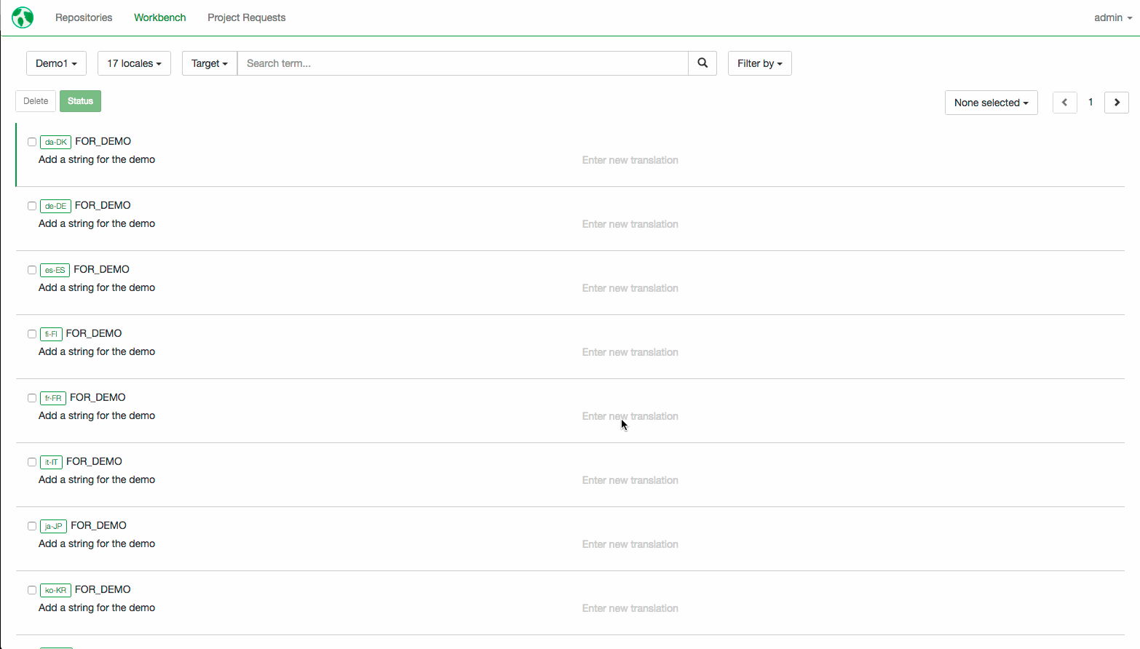
Task: Check the fi-FI row checkbox
Action: pos(32,334)
